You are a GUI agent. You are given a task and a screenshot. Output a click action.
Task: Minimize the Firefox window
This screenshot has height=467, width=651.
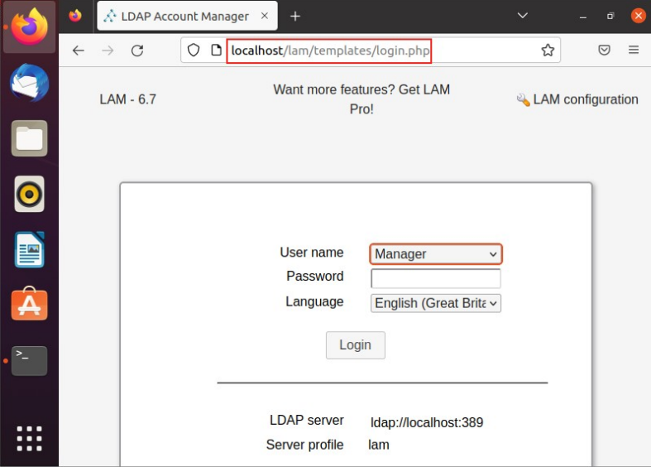(583, 17)
